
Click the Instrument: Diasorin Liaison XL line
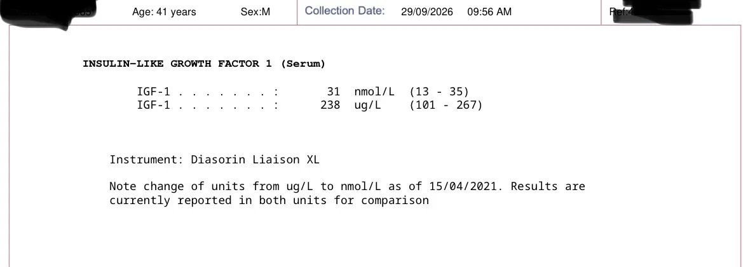pos(214,160)
